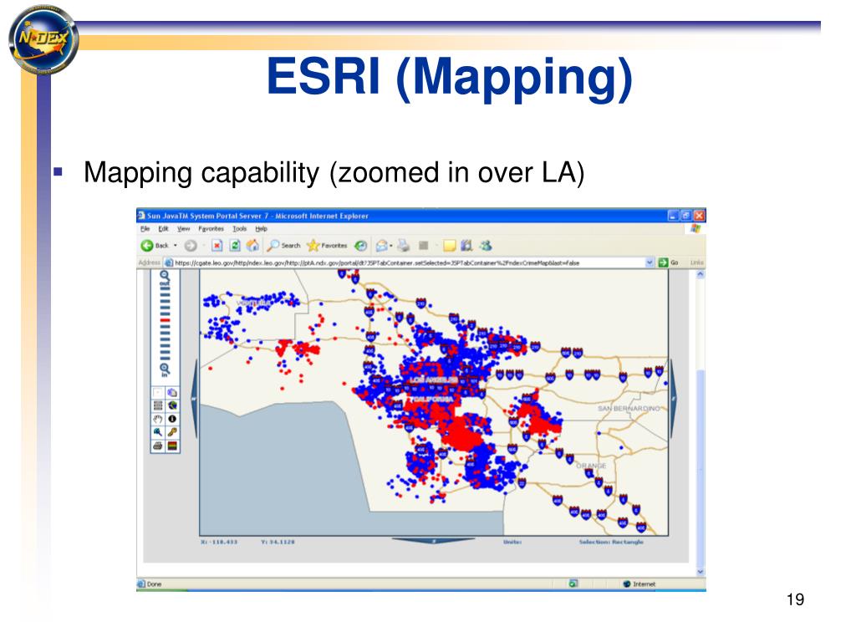Click the "Units:" label below map
Viewport: 856px width, 642px height.
click(512, 542)
